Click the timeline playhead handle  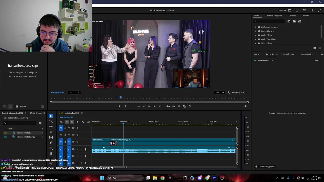coord(124,123)
